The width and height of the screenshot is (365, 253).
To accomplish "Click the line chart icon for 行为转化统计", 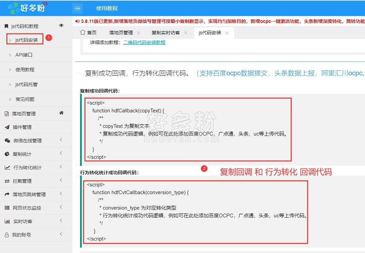I will [x=7, y=168].
